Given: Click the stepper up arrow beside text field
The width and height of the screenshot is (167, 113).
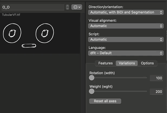Looking at the screenshot, I should (x=68, y=6).
